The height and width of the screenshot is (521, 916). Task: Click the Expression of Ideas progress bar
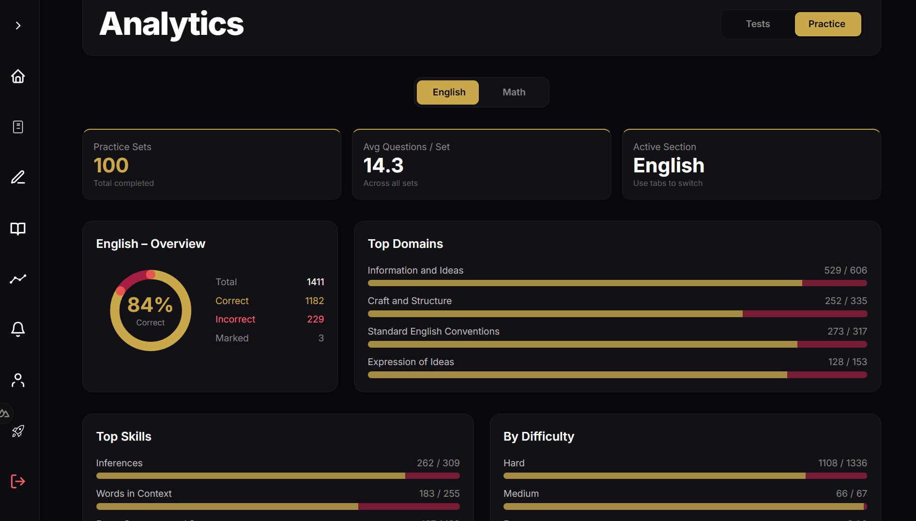point(617,375)
